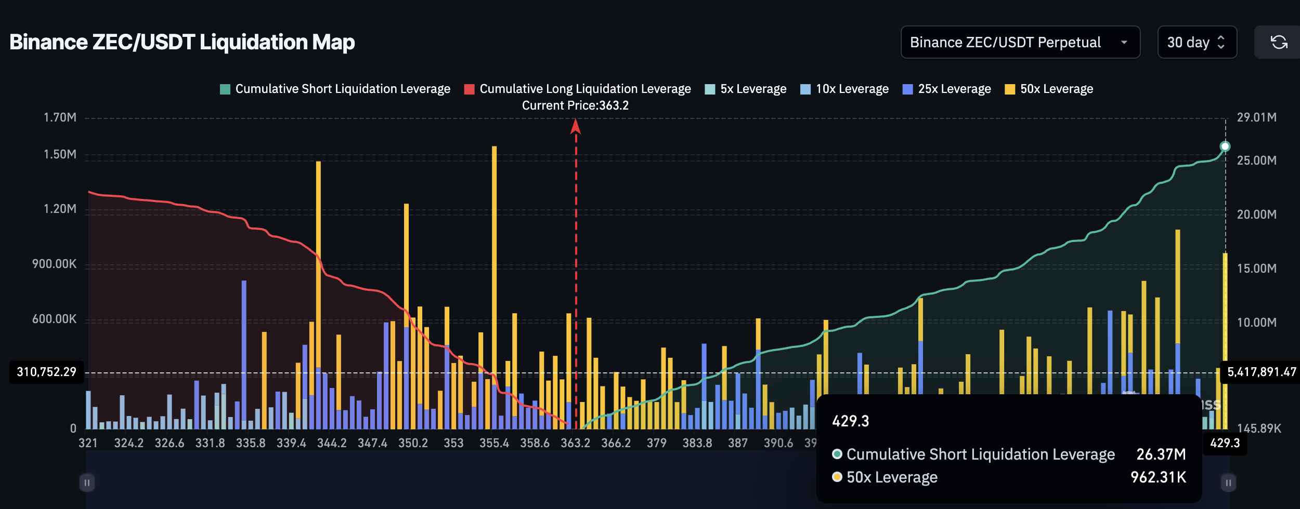Click the up/down chevrons beside 30 day
Image resolution: width=1300 pixels, height=509 pixels.
click(x=1222, y=42)
